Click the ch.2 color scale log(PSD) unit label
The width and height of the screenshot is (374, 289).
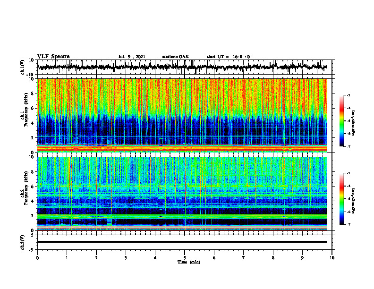coord(354,201)
